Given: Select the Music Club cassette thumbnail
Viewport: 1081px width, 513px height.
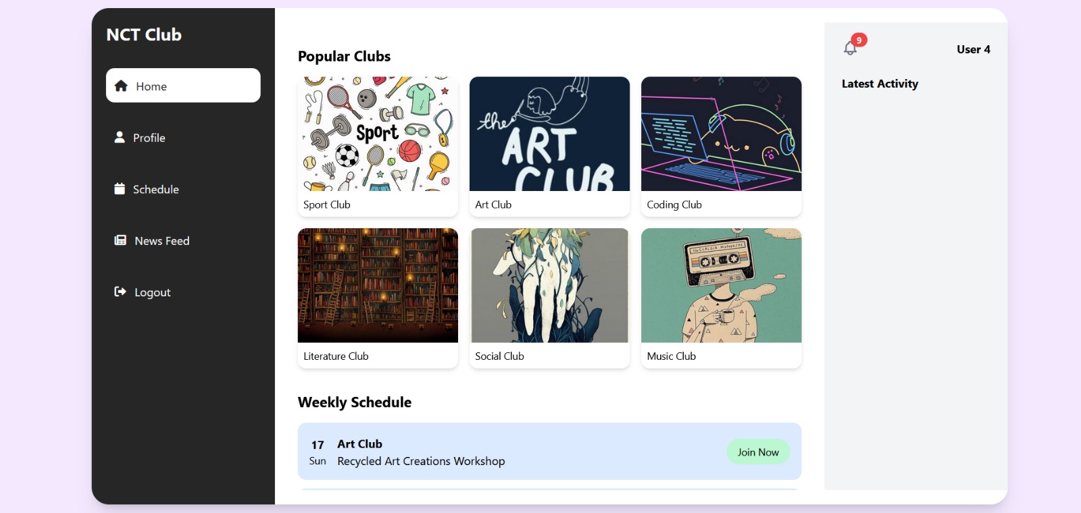Looking at the screenshot, I should pos(721,286).
